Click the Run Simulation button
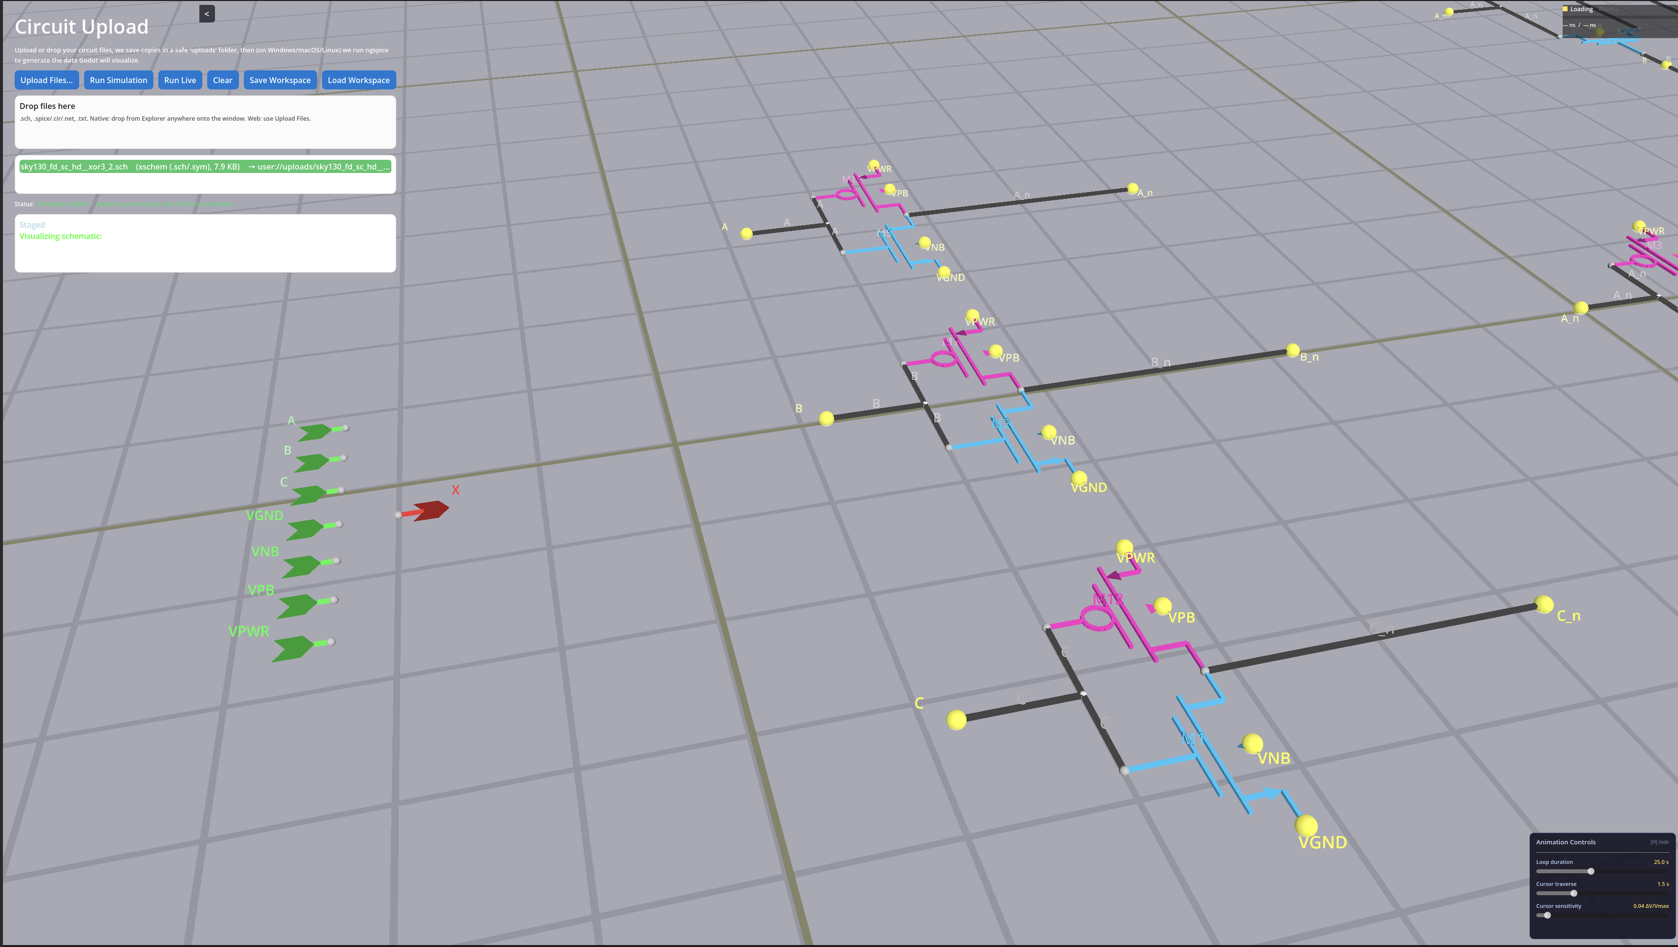The height and width of the screenshot is (947, 1678). click(x=119, y=80)
